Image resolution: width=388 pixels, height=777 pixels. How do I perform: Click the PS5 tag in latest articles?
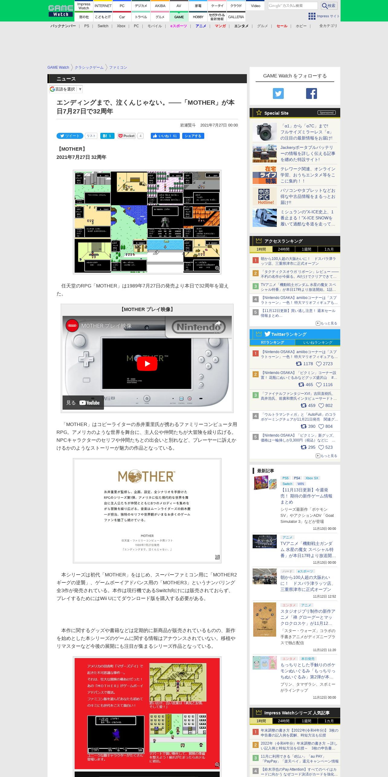286,478
